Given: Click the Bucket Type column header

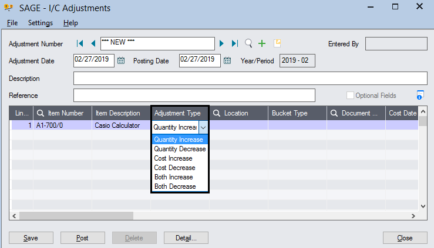Looking at the screenshot, I should tap(297, 113).
